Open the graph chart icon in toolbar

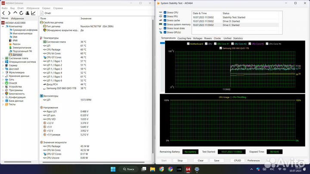tap(33, 13)
